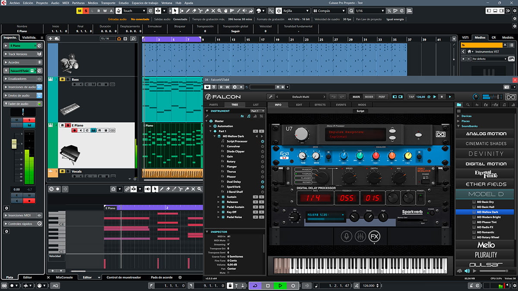Expand the Sustain layer in tree

pos(219,197)
